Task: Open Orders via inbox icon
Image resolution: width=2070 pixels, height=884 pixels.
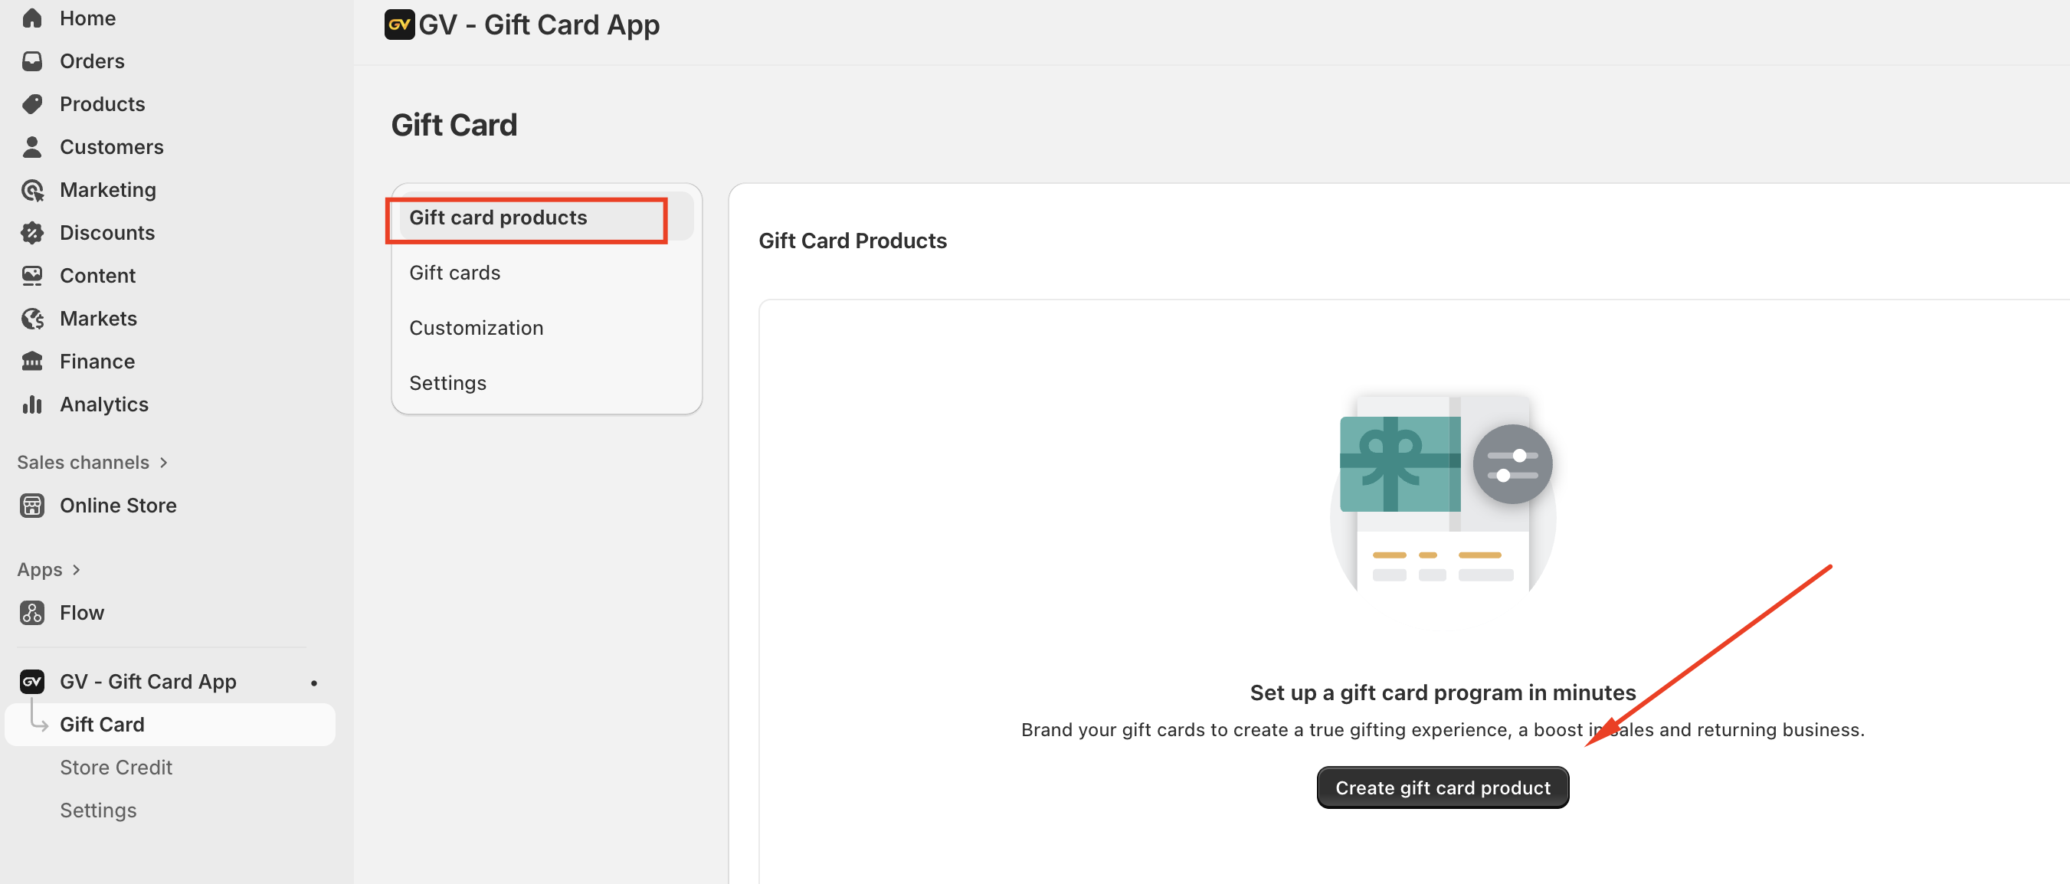Action: (x=32, y=61)
